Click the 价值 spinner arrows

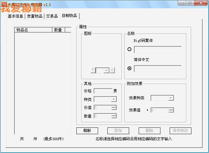[x=114, y=108]
